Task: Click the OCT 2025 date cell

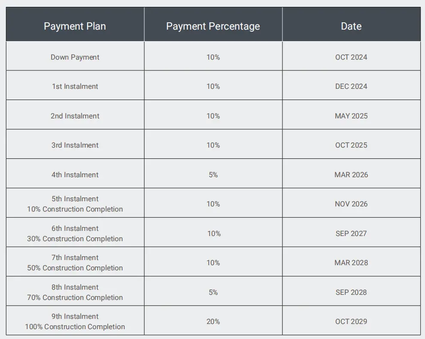Action: (352, 144)
